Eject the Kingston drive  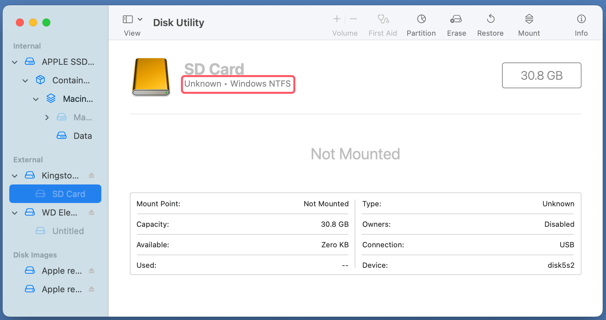click(x=92, y=176)
